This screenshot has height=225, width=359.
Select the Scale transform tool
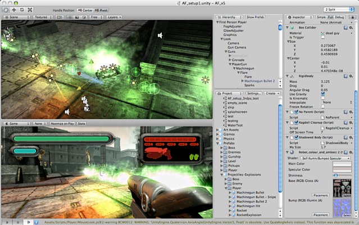tap(30, 10)
